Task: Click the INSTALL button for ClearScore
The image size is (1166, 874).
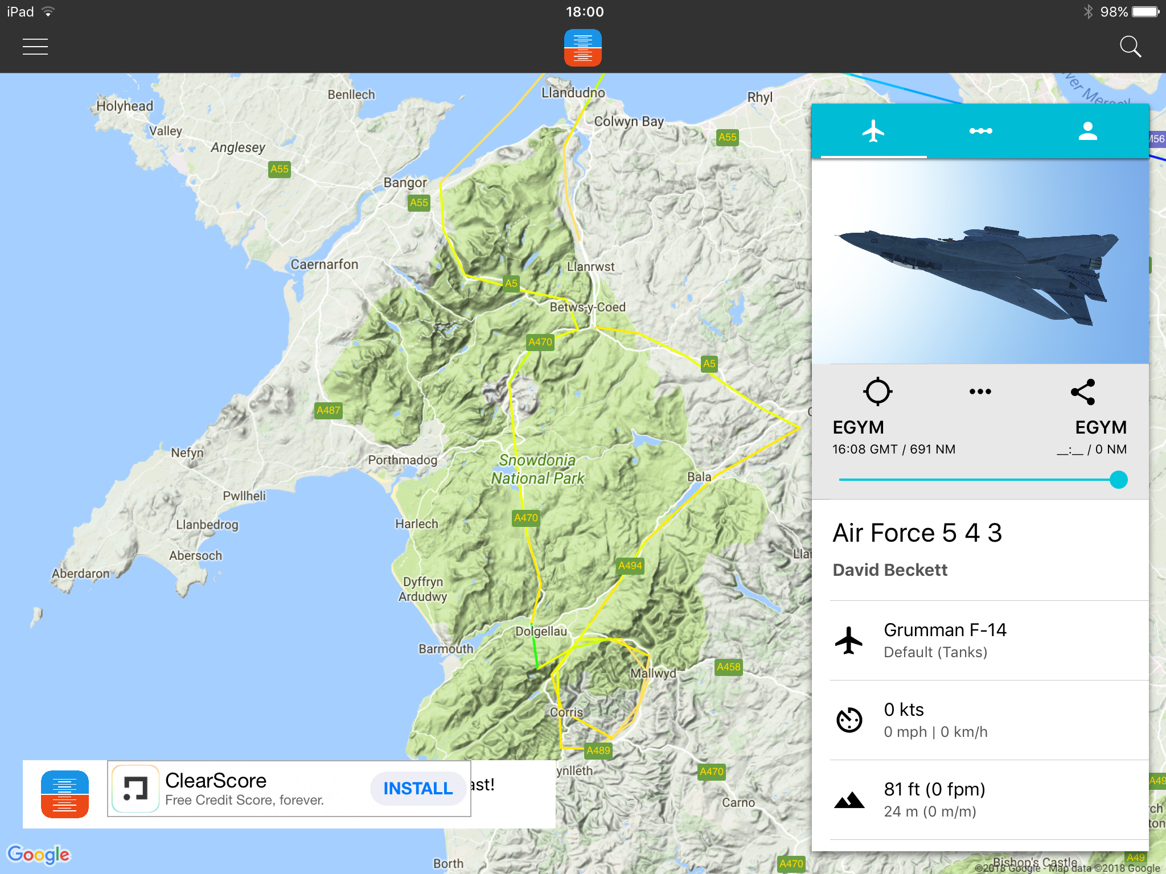Action: pos(418,788)
